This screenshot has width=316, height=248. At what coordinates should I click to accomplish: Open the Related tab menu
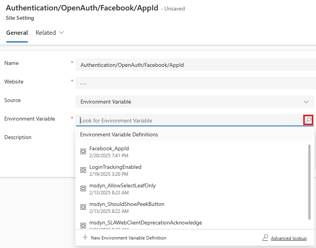pyautogui.click(x=50, y=33)
